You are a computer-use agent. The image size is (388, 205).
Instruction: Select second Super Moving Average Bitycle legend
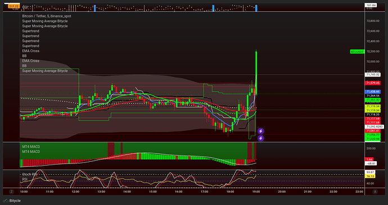[45, 26]
